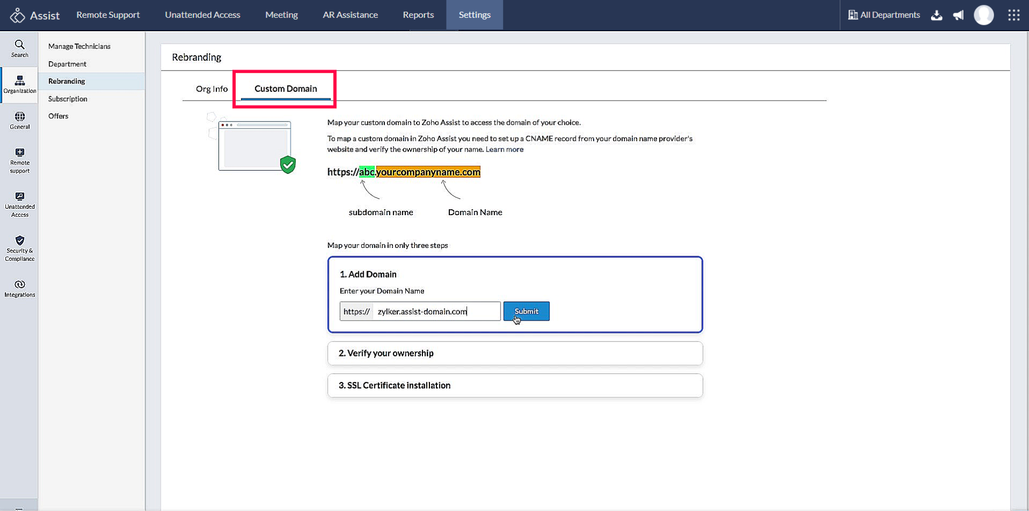Open Unattended Access settings in the sidebar
1029x511 pixels.
(19, 203)
